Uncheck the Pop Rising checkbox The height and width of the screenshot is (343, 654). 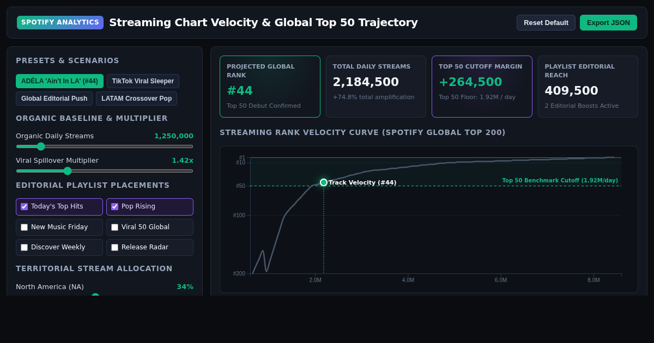[114, 206]
